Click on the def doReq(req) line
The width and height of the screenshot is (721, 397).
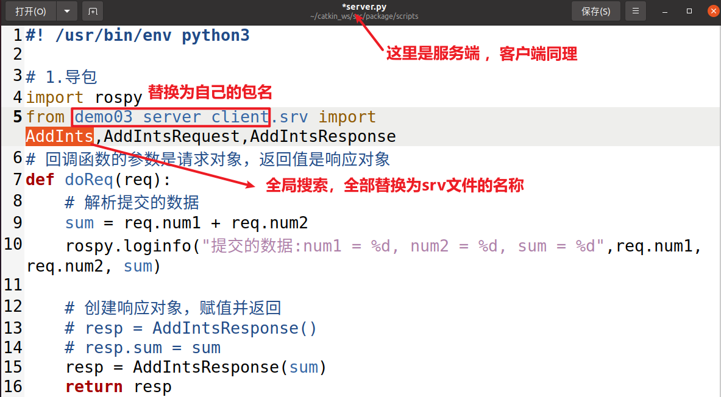click(99, 180)
